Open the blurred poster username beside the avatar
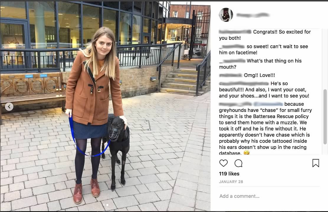Viewport: 328px width, 212px height. pos(253,15)
